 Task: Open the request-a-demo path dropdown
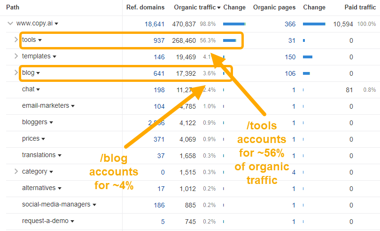73,221
